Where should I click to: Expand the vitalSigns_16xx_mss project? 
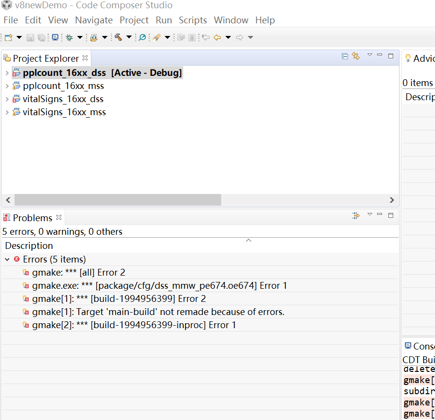[7, 112]
